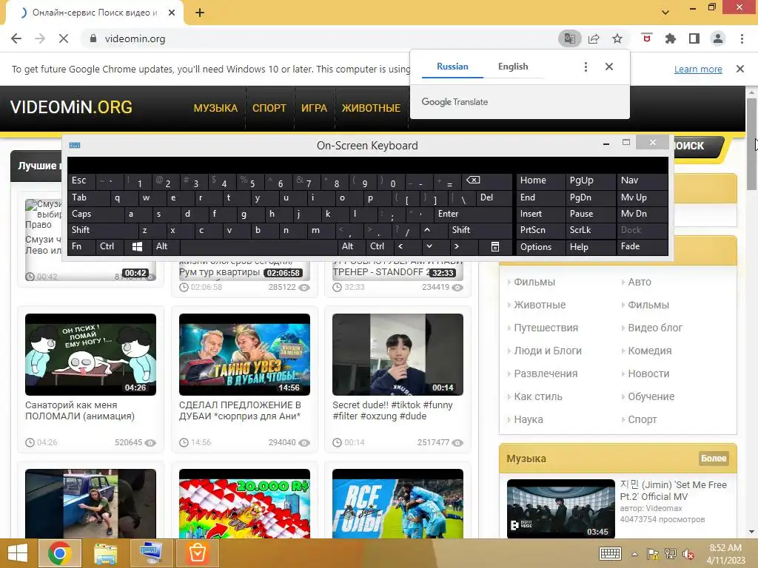
Task: Click the PrtScn key on keyboard
Action: [540, 231]
